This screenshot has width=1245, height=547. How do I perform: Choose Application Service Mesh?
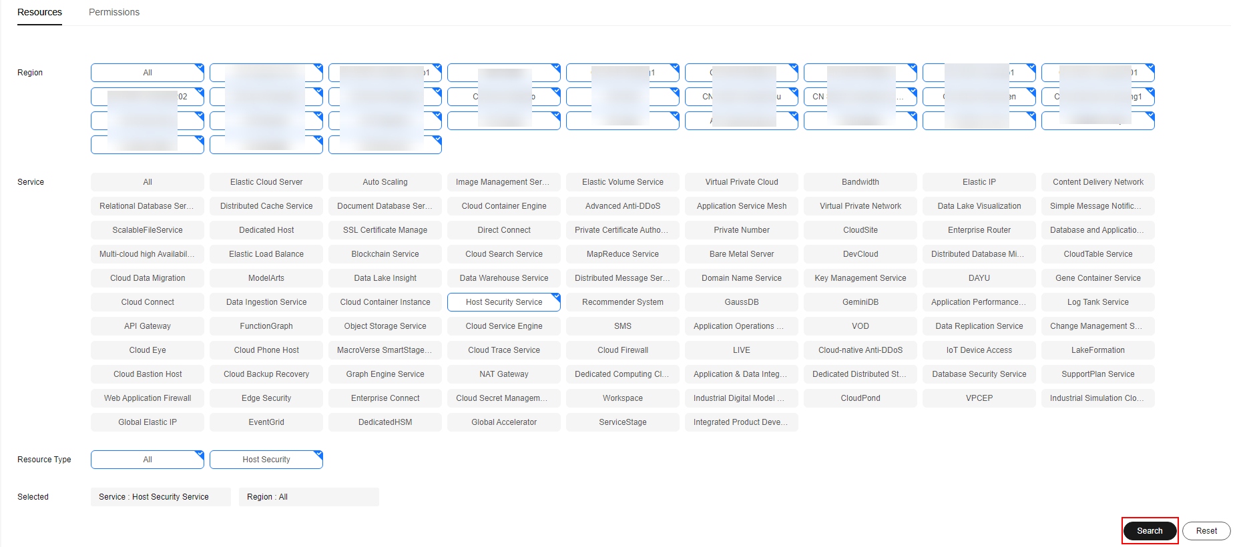pyautogui.click(x=742, y=206)
